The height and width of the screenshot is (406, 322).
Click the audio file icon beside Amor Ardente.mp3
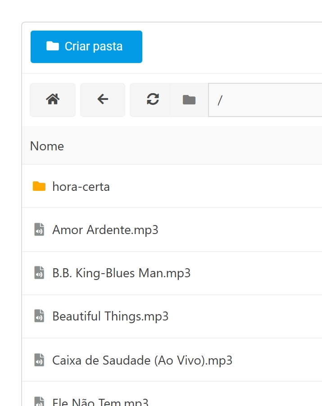[x=39, y=229]
